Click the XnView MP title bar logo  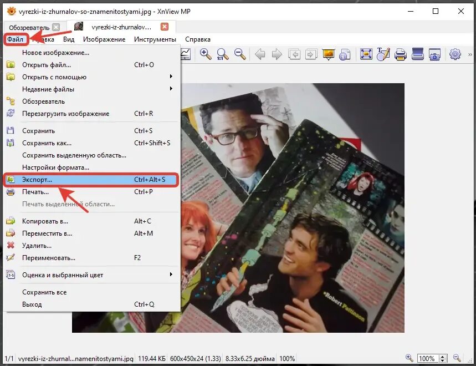(12, 11)
